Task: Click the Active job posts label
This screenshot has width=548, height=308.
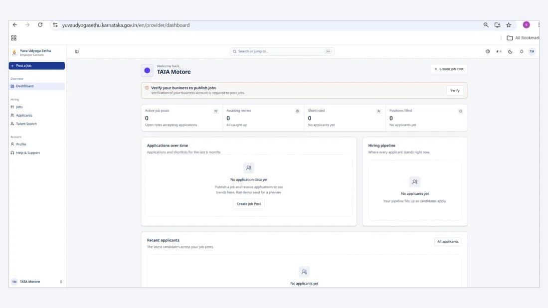Action: pyautogui.click(x=157, y=110)
